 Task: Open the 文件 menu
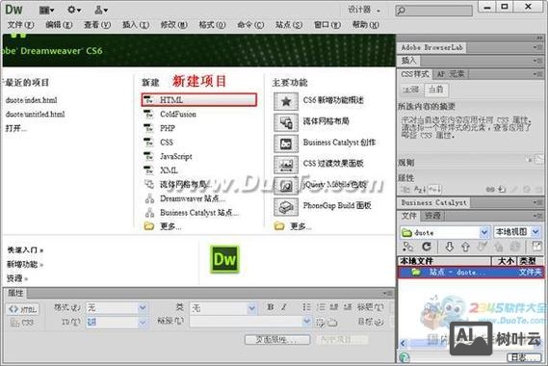pyautogui.click(x=20, y=25)
